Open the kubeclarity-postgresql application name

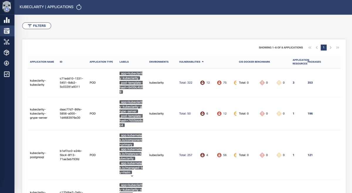click(38, 155)
